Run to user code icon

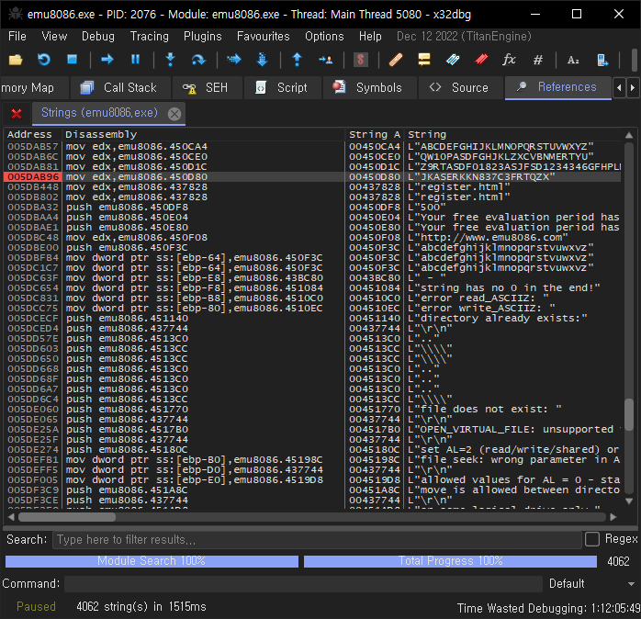tap(325, 60)
